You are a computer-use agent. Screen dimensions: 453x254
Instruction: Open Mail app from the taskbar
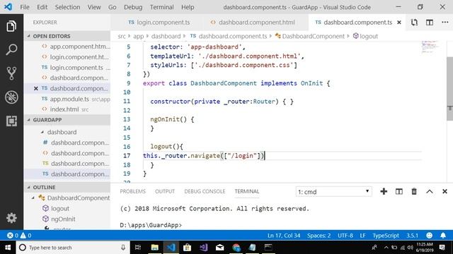click(x=220, y=248)
